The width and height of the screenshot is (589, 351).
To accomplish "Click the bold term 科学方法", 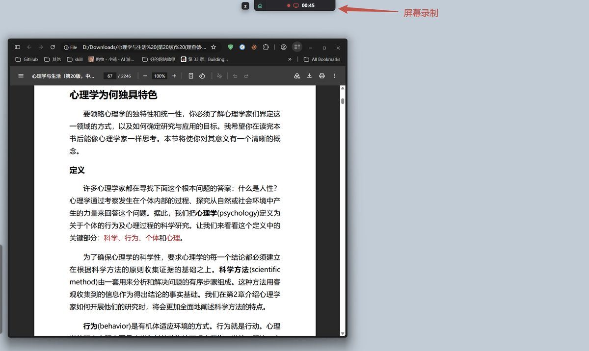I will 234,269.
